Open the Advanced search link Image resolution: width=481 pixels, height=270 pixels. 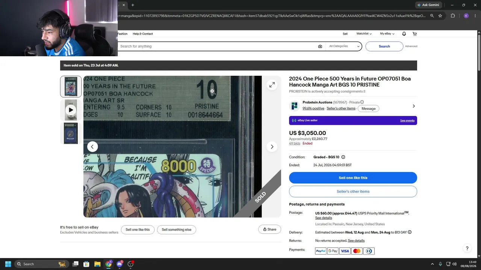pos(411,46)
